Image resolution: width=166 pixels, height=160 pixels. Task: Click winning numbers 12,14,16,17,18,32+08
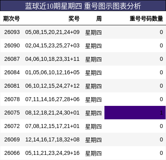point(52,139)
